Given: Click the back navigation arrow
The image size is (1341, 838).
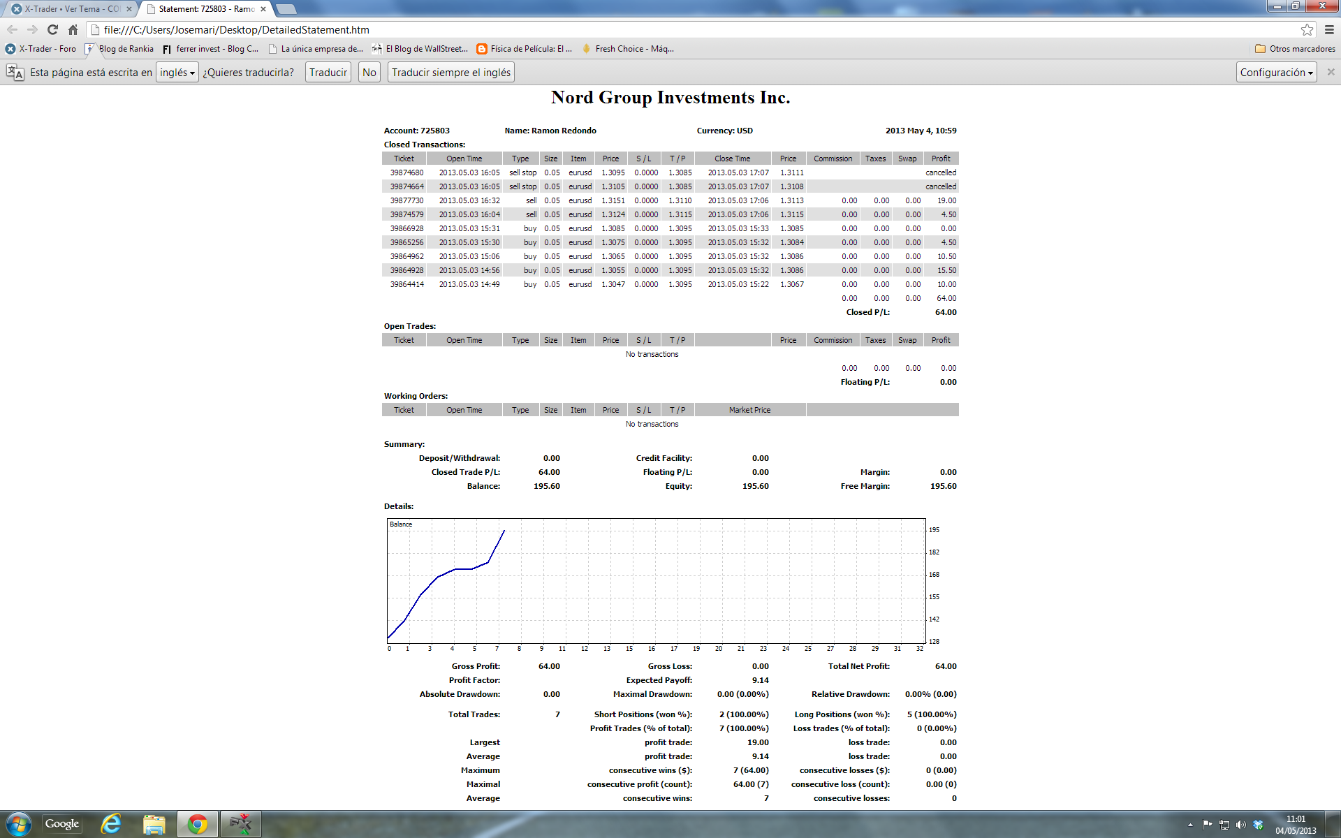Looking at the screenshot, I should tap(12, 29).
